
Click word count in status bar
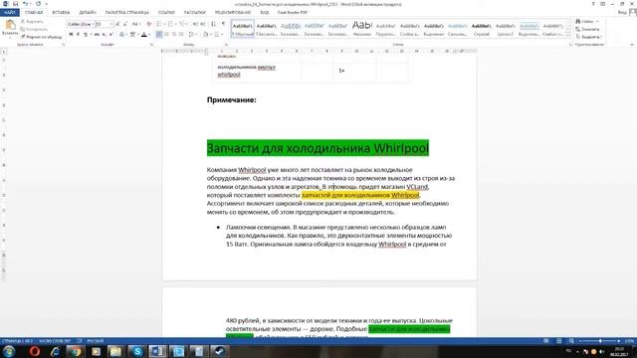(x=54, y=341)
